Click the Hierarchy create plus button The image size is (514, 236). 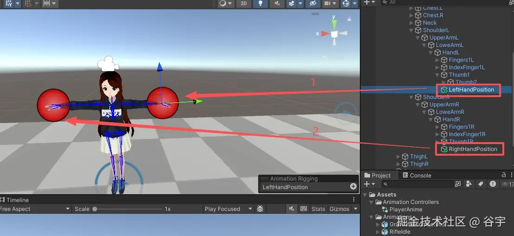(x=367, y=2)
